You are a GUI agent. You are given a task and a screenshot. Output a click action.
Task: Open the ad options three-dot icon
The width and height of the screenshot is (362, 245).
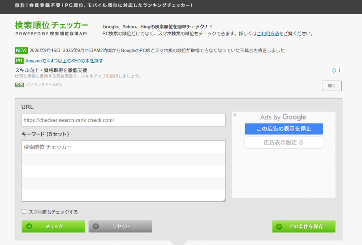339,70
